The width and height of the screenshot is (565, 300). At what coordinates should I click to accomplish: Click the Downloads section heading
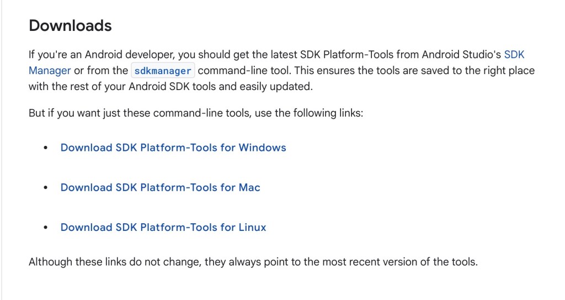pos(70,25)
